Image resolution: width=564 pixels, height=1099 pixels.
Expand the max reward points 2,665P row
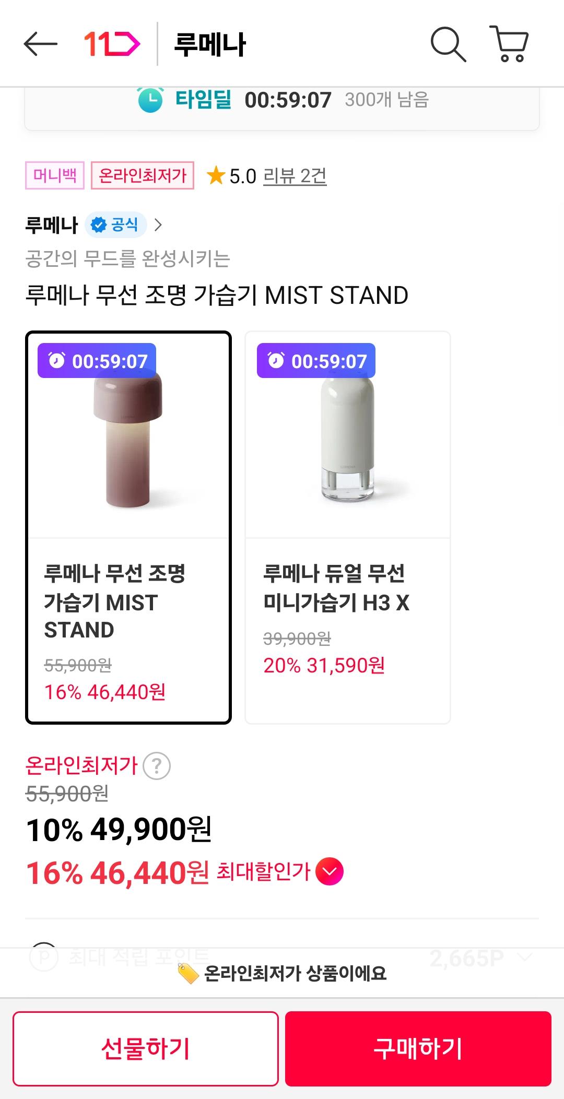click(525, 957)
